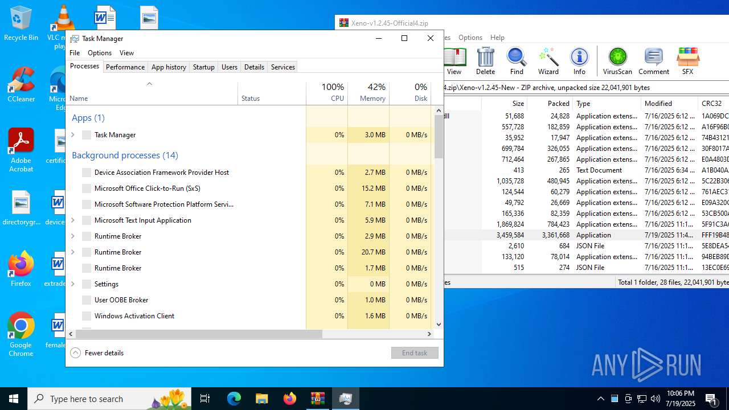729x410 pixels.
Task: Switch to the App history tab
Action: (169, 67)
